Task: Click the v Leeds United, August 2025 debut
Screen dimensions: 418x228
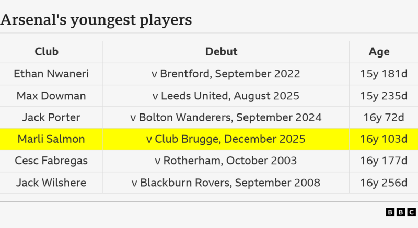Action: click(226, 96)
